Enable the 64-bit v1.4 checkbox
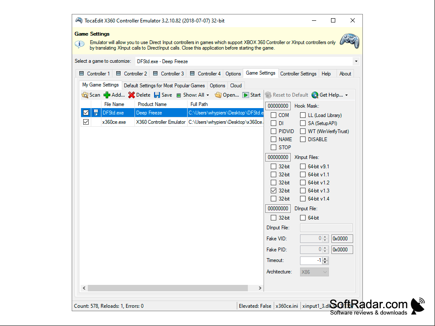 tap(303, 198)
